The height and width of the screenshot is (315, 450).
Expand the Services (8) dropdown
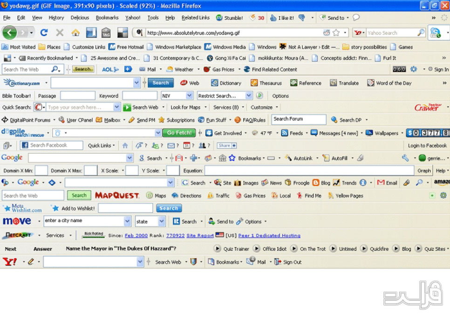click(228, 107)
